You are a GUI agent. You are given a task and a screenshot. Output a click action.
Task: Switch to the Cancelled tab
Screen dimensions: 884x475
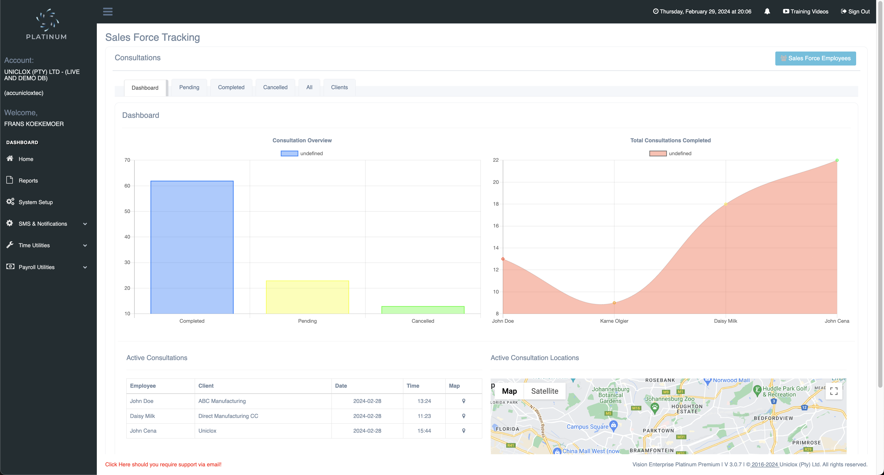click(x=275, y=88)
